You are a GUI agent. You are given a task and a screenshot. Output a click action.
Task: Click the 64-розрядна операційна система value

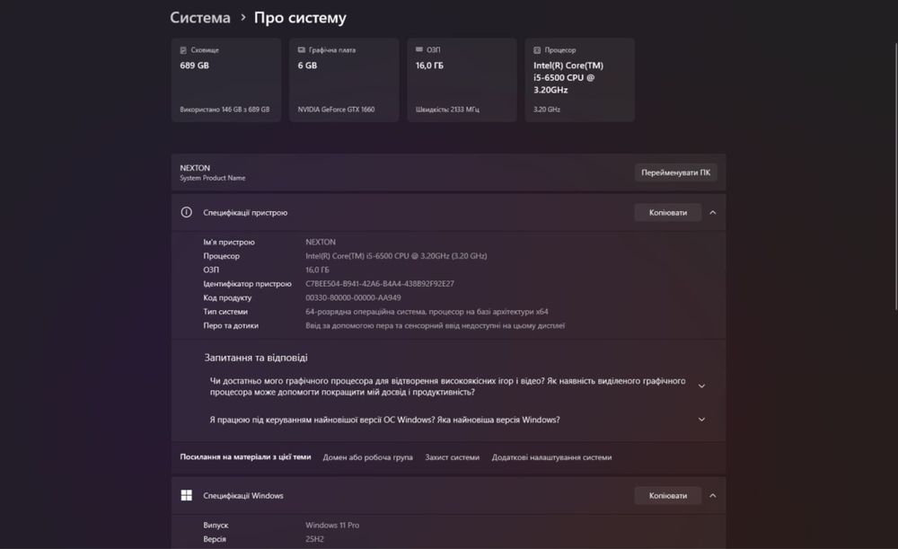point(427,312)
